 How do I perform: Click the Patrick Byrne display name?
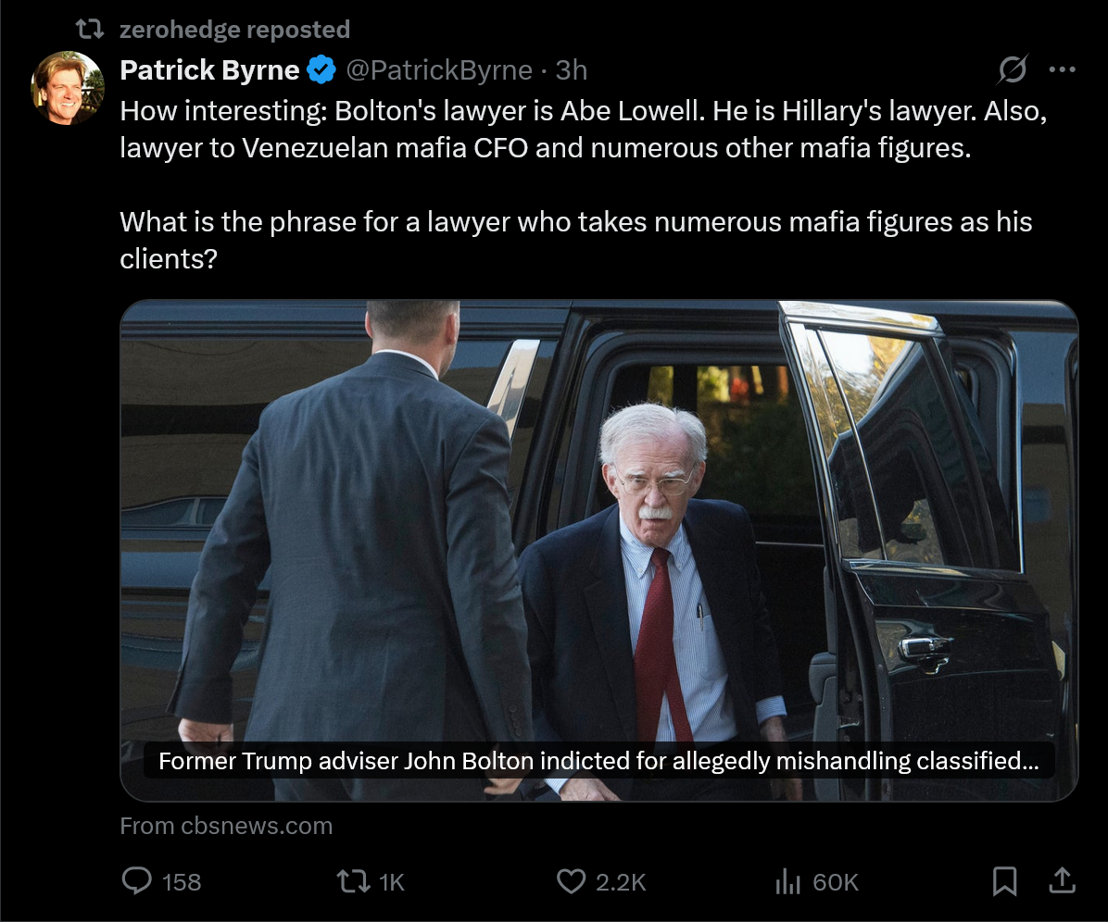click(x=209, y=69)
